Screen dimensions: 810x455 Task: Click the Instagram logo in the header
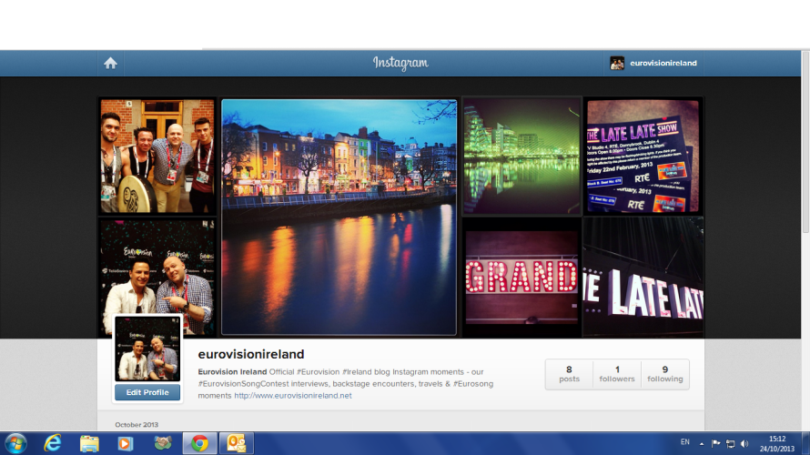(x=400, y=63)
